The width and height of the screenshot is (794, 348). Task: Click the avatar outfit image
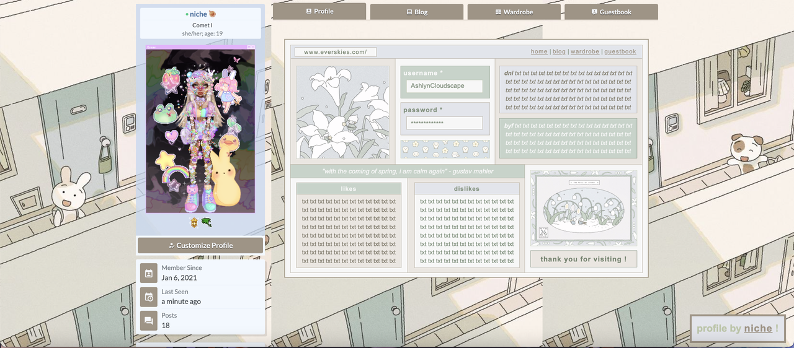click(x=200, y=129)
